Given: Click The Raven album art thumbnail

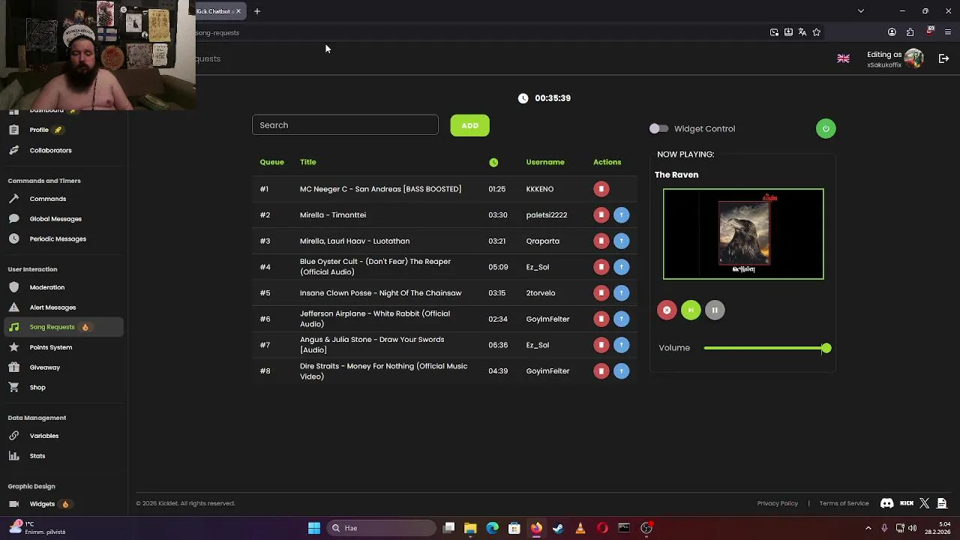Looking at the screenshot, I should tap(743, 234).
